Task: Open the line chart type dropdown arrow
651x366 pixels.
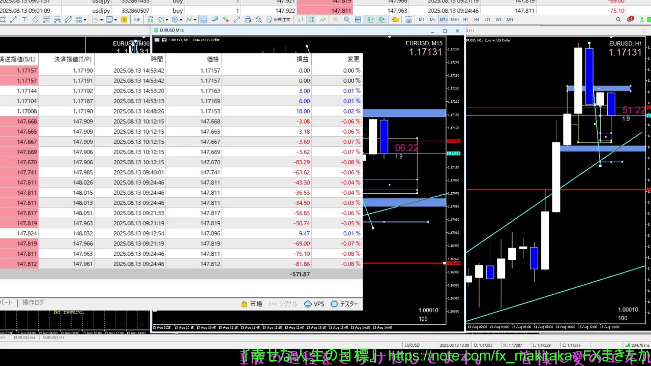Action: point(102,20)
